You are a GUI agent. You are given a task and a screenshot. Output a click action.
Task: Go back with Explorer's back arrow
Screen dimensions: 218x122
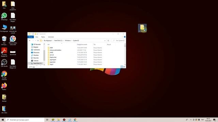click(x=30, y=41)
